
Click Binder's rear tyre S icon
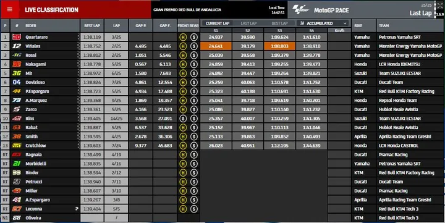pyautogui.click(x=194, y=173)
